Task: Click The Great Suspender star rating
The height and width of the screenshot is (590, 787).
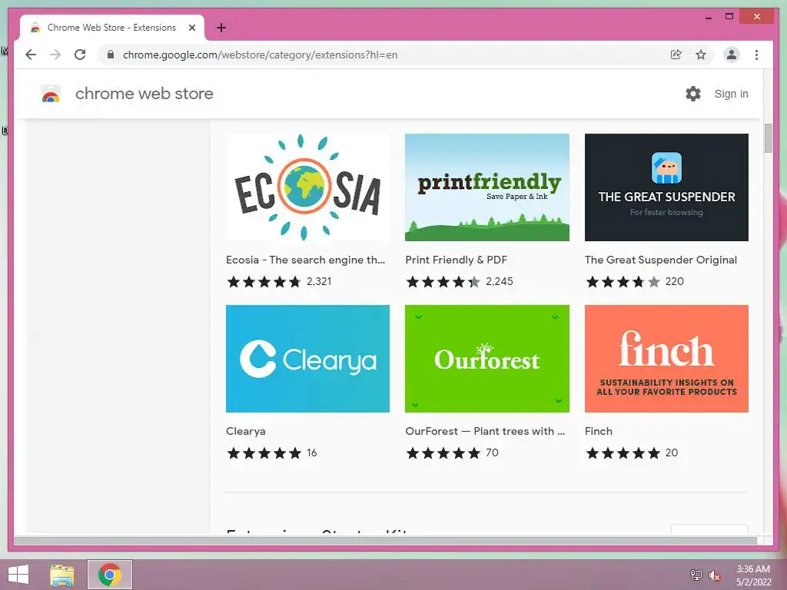Action: [623, 281]
